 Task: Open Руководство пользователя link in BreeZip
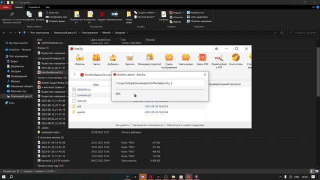point(148,125)
